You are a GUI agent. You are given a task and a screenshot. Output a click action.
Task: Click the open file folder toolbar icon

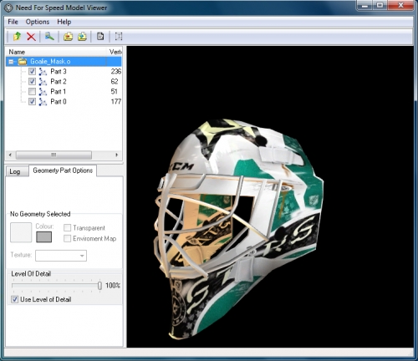point(17,37)
